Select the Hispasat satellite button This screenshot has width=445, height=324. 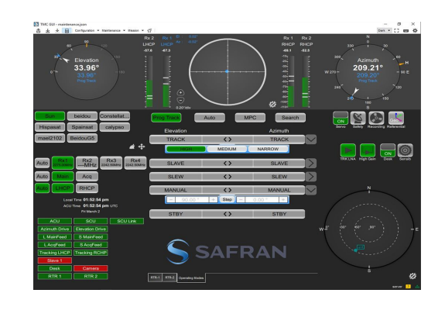tap(50, 127)
